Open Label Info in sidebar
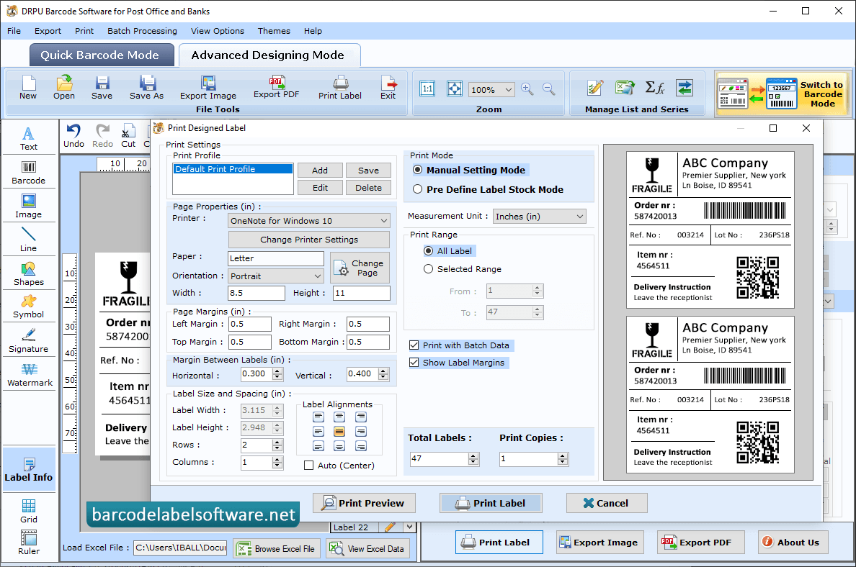The width and height of the screenshot is (856, 567). [x=28, y=470]
